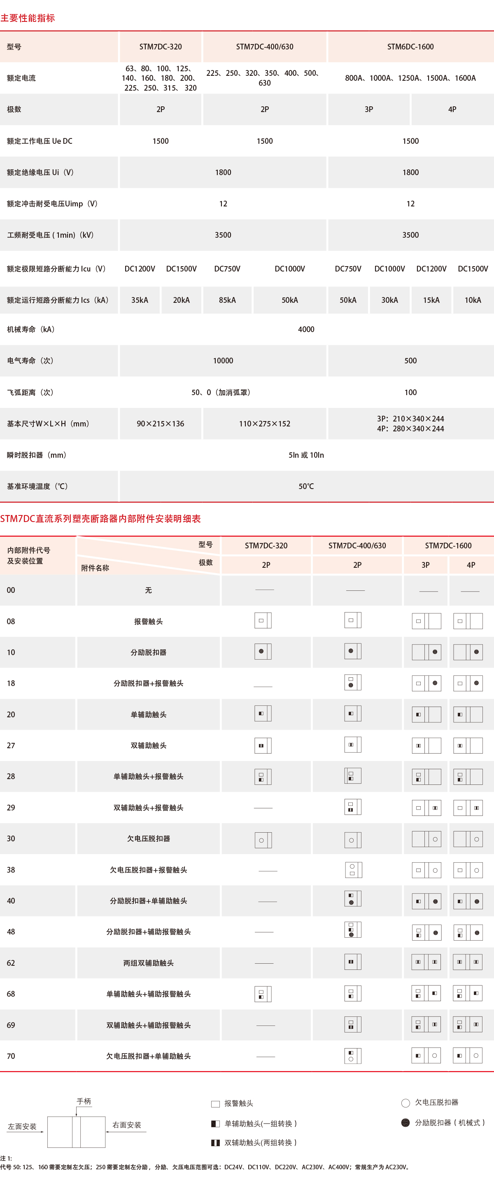
Task: Click row 20 单辅助触头 icon under STM7DC-320
Action: click(x=263, y=713)
